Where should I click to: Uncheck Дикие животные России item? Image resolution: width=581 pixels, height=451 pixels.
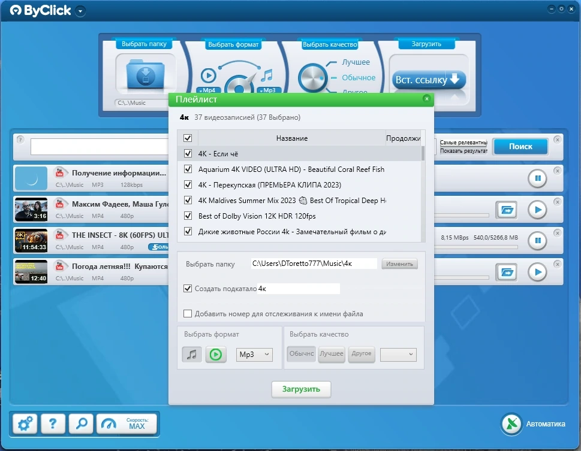point(188,231)
